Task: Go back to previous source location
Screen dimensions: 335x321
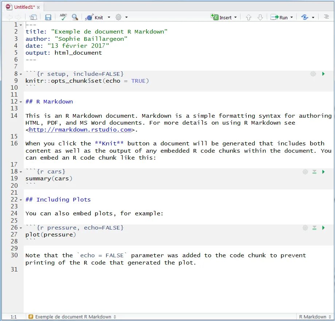Action: pyautogui.click(x=9, y=17)
